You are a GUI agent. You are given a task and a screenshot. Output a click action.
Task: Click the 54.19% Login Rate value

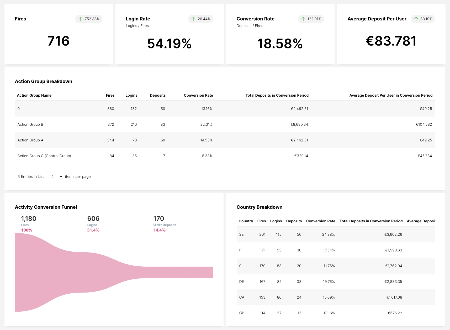[x=169, y=43]
